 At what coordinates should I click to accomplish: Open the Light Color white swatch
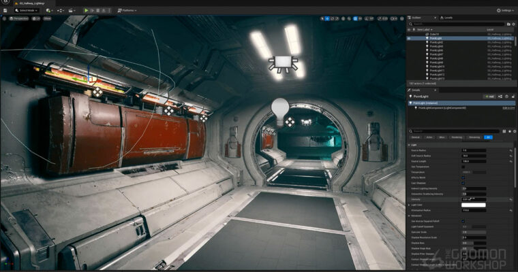pos(474,205)
